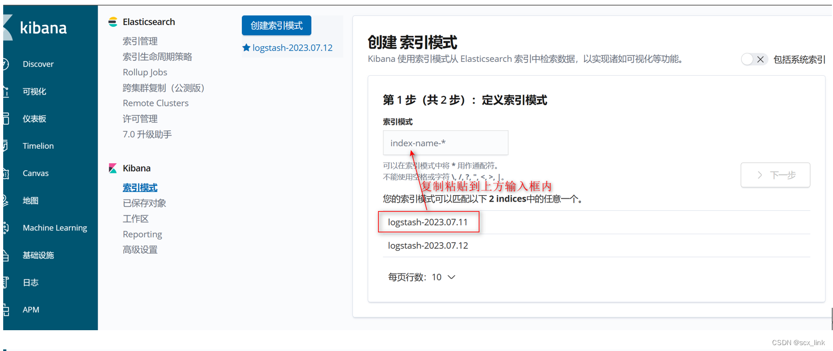Go to 可视化 in the sidebar
Image resolution: width=833 pixels, height=351 pixels.
coord(34,92)
